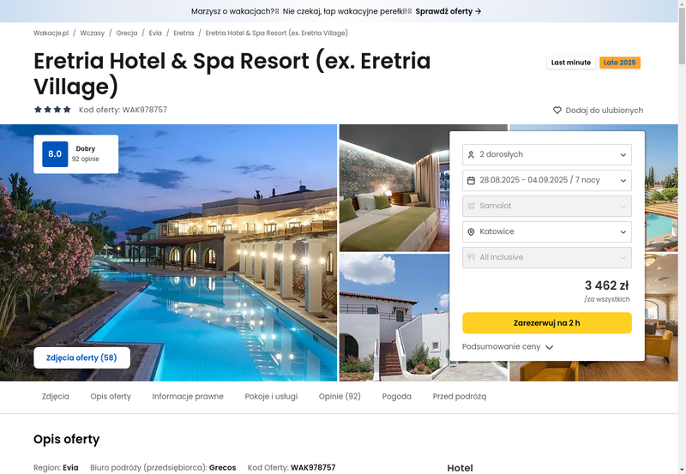Expand the 2 dorosłych guests dropdown

[x=547, y=155]
